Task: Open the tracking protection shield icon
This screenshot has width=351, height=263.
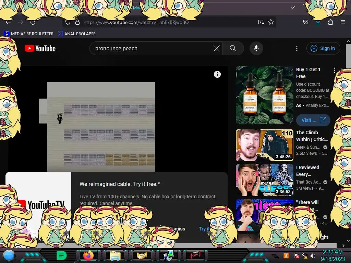Action: (x=68, y=22)
